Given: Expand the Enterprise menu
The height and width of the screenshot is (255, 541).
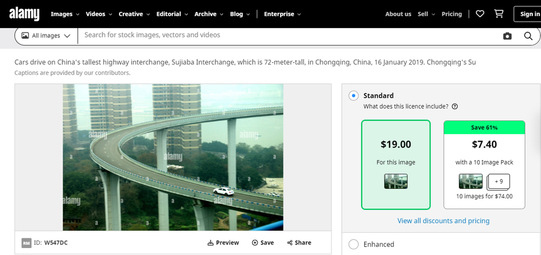Looking at the screenshot, I should 283,14.
